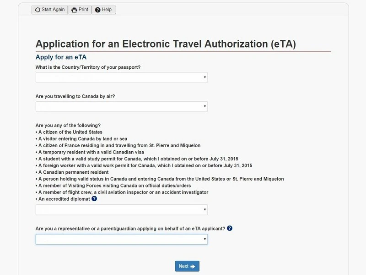Open help icon next to representative question
This screenshot has width=366, height=275.
pyautogui.click(x=230, y=228)
